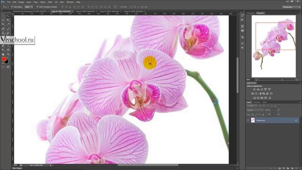Click the Background layer thumbnail
302x170 pixels.
(x=253, y=120)
